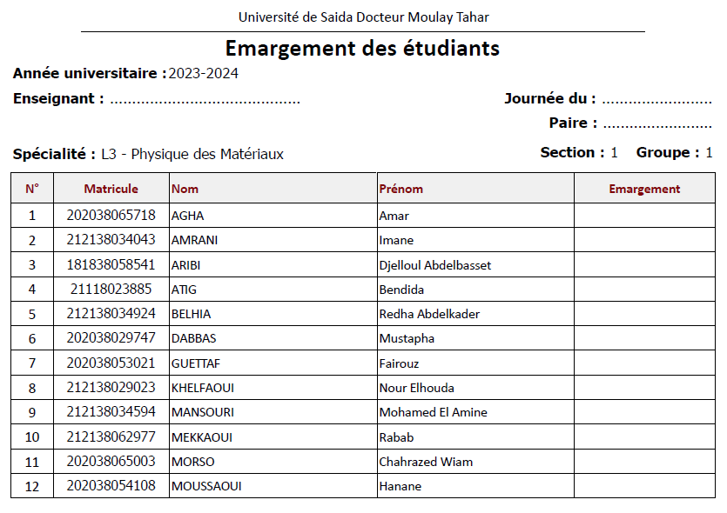Click the first name Mohamed El Amine
The width and height of the screenshot is (727, 513).
click(x=433, y=412)
